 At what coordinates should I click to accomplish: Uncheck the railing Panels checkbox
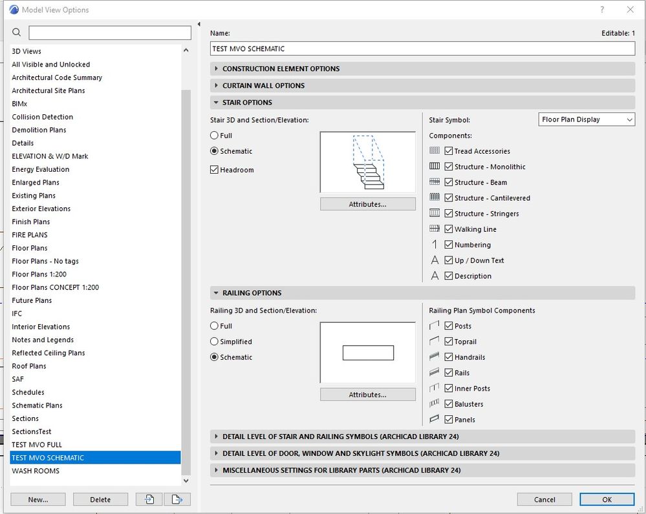tap(449, 419)
